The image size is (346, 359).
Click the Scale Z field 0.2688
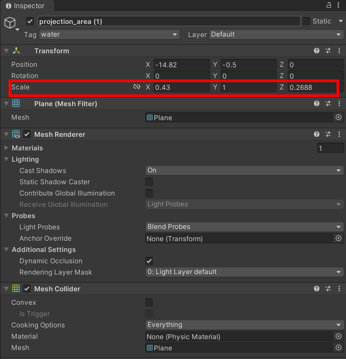[x=316, y=87]
